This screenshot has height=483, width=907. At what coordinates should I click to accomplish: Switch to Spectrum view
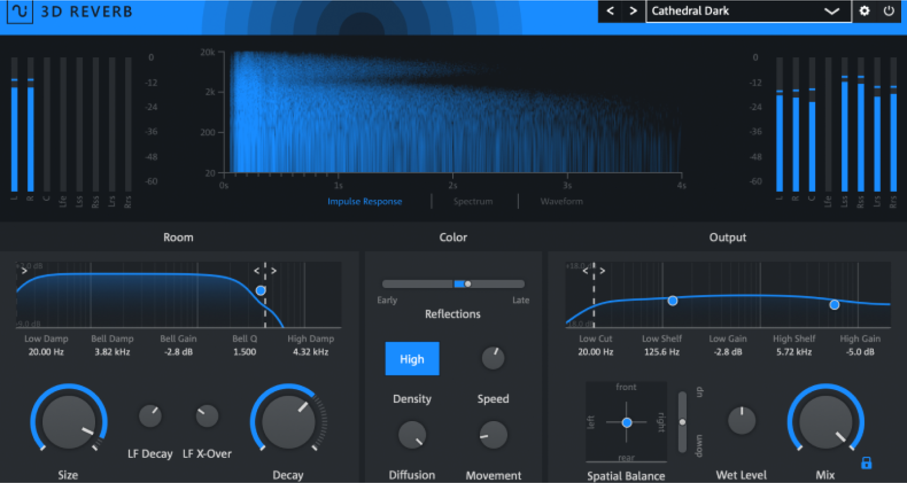point(473,201)
